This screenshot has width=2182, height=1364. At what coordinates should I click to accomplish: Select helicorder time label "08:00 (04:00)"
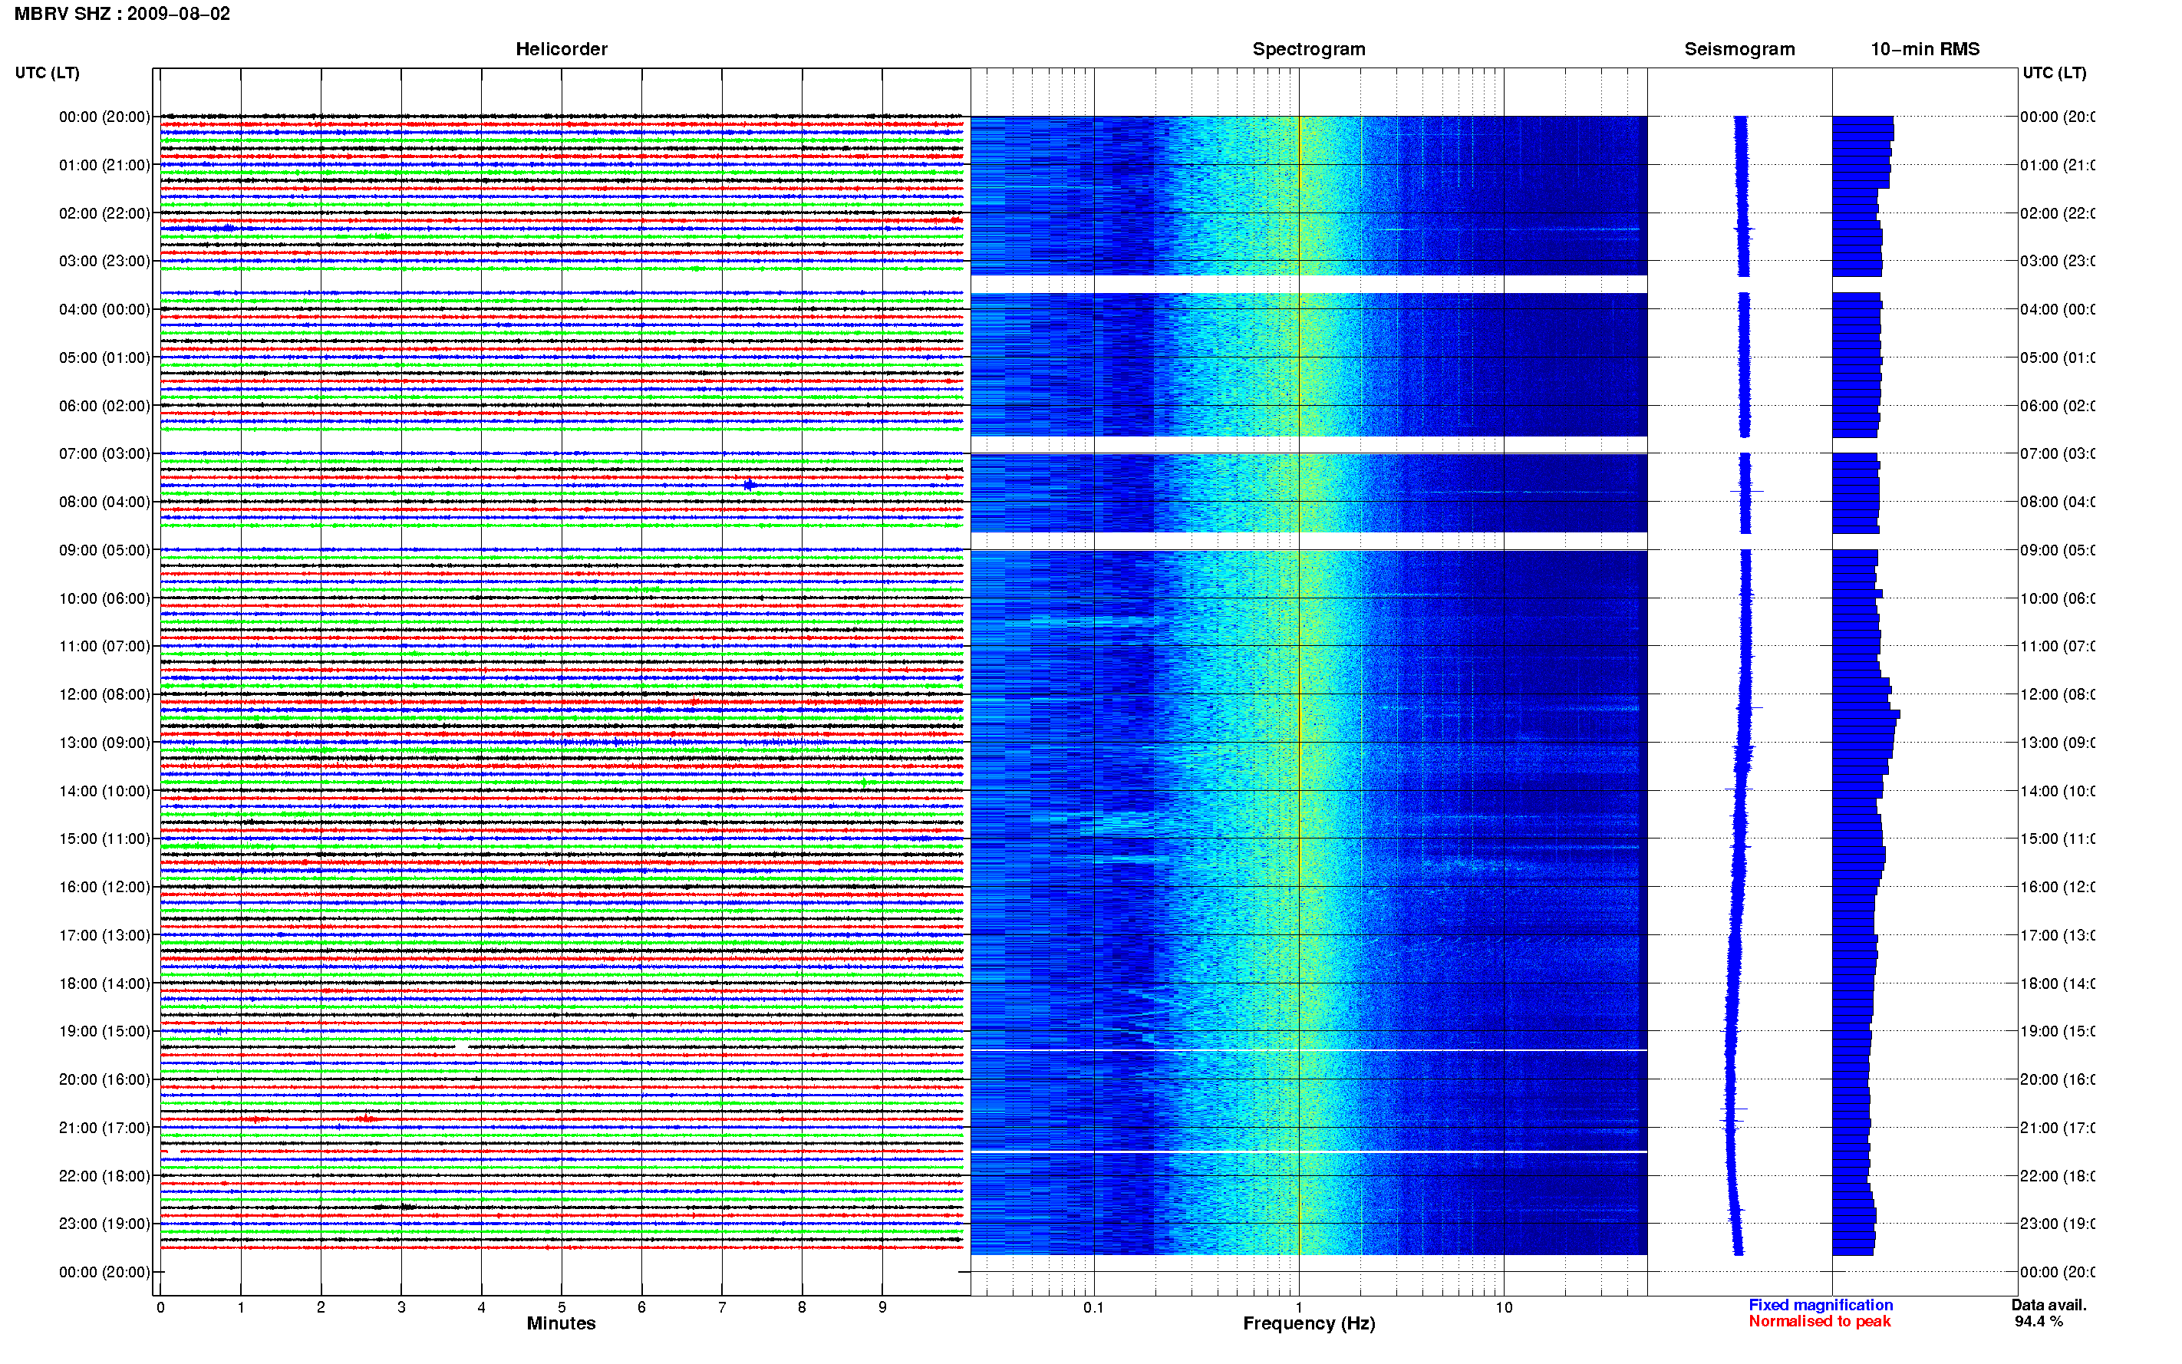[104, 502]
